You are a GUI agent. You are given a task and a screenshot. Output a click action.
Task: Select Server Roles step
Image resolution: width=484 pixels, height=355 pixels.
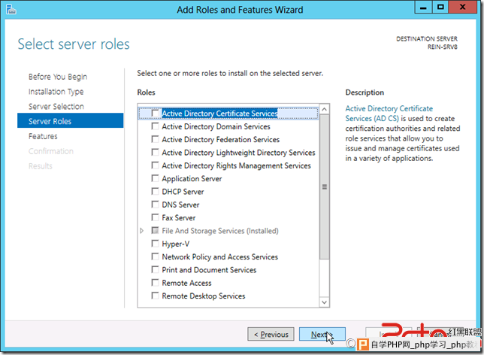tap(71, 121)
